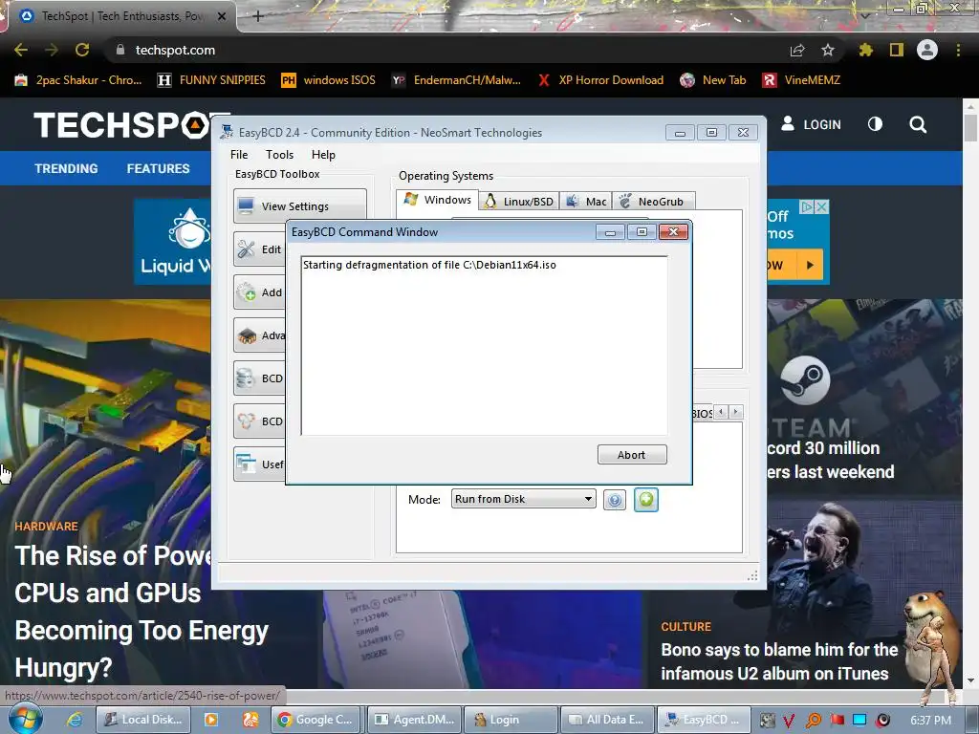
Task: Click the command output text area
Action: [x=485, y=346]
